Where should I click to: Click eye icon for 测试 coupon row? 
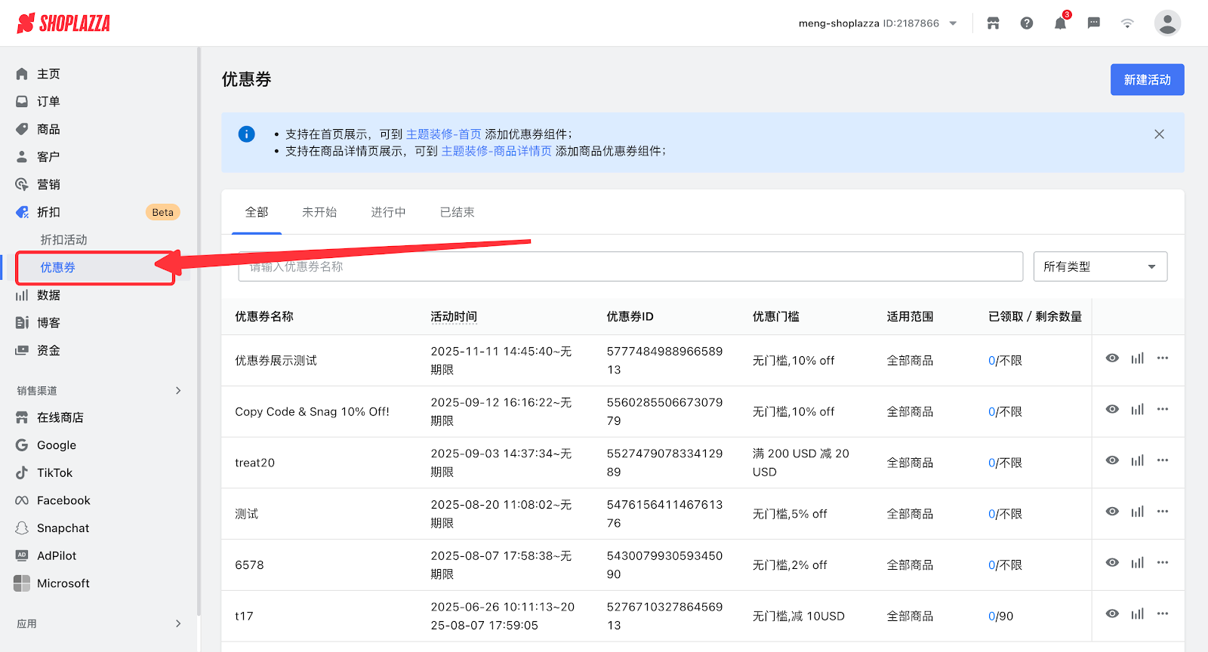click(x=1112, y=512)
